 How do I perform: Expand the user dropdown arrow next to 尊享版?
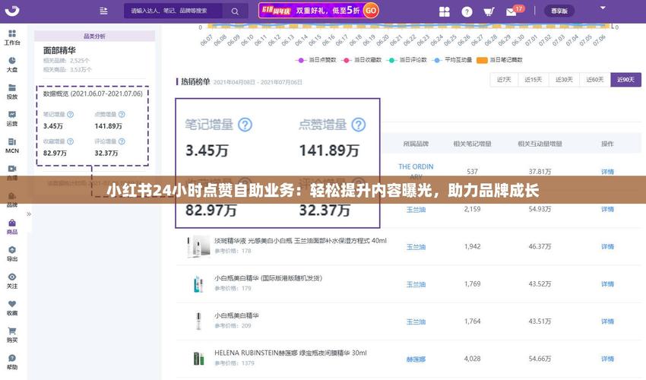point(603,8)
